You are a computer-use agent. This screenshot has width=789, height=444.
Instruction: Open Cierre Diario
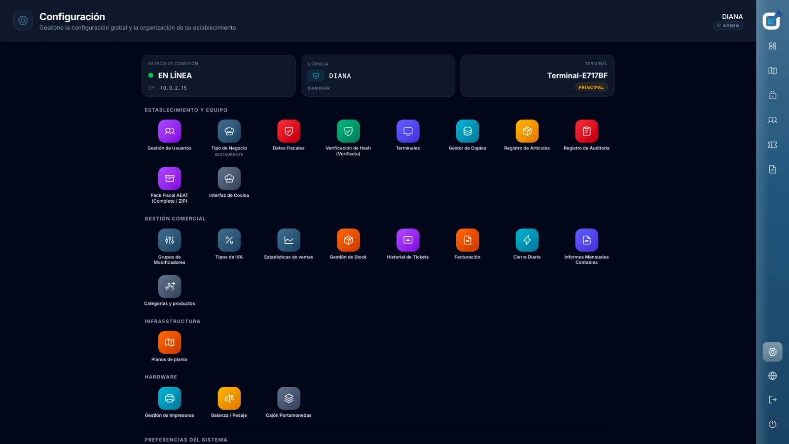point(527,240)
